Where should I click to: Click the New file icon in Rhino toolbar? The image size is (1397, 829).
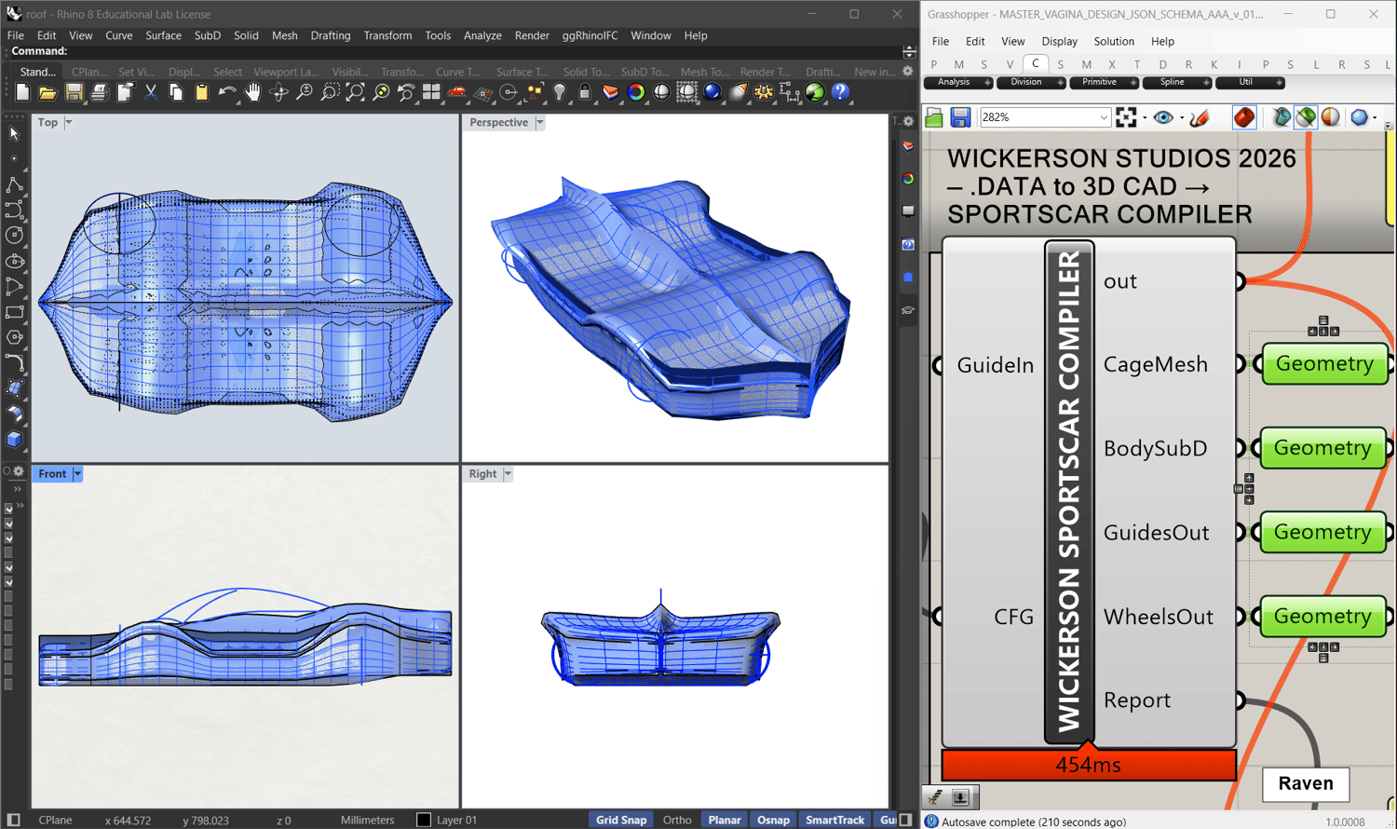coord(22,92)
